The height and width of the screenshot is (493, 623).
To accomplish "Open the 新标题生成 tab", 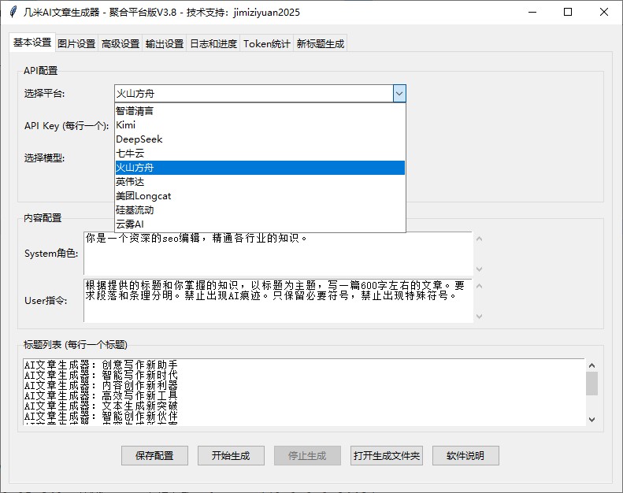I will [x=321, y=43].
